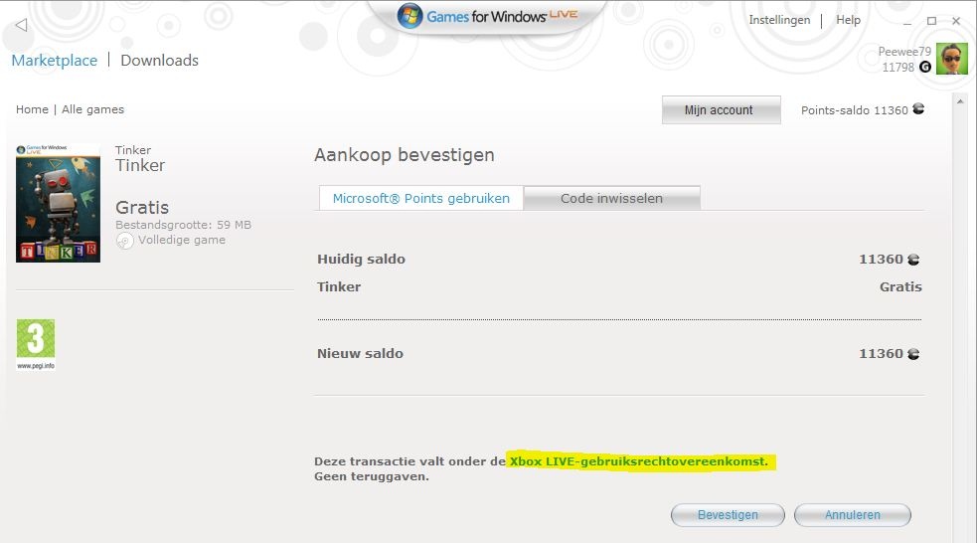977x543 pixels.
Task: Click the Nieuw saldo label
Action: click(x=360, y=353)
